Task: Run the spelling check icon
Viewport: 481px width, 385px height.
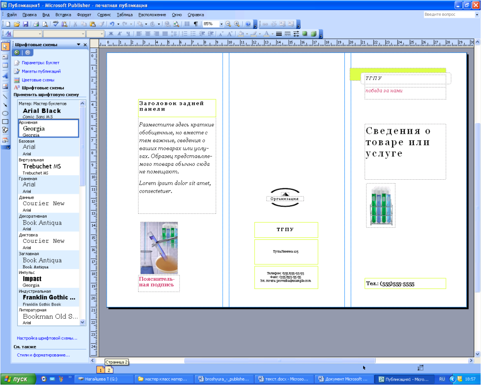Action: click(55, 24)
